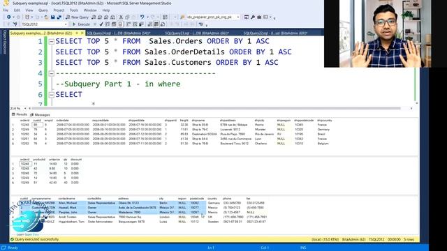Open Analysis Services XMLA Query icon
This screenshot has height=251, width=447.
pyautogui.click(x=112, y=17)
